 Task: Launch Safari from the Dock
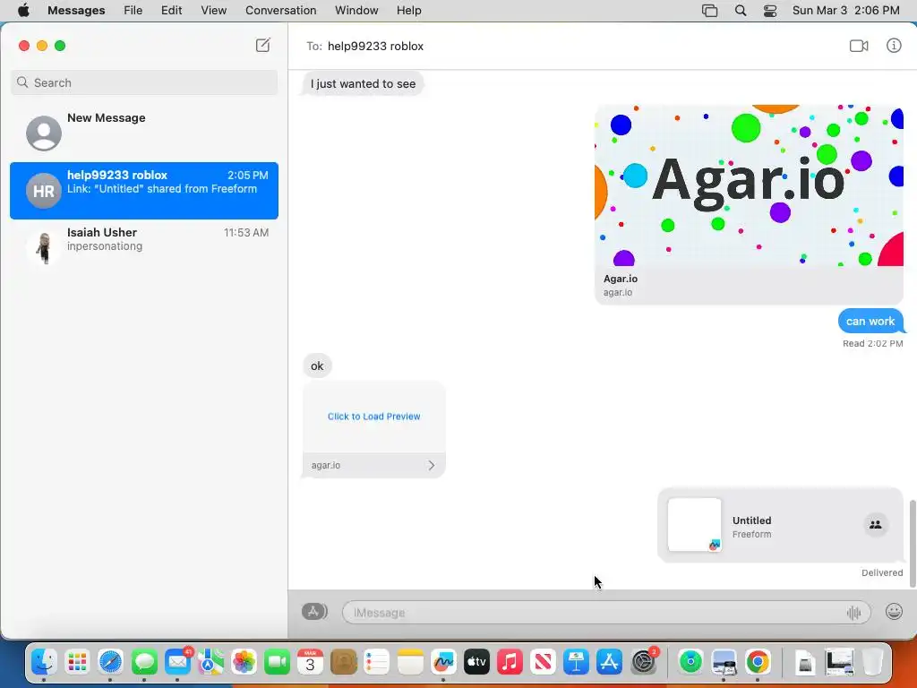(x=110, y=662)
